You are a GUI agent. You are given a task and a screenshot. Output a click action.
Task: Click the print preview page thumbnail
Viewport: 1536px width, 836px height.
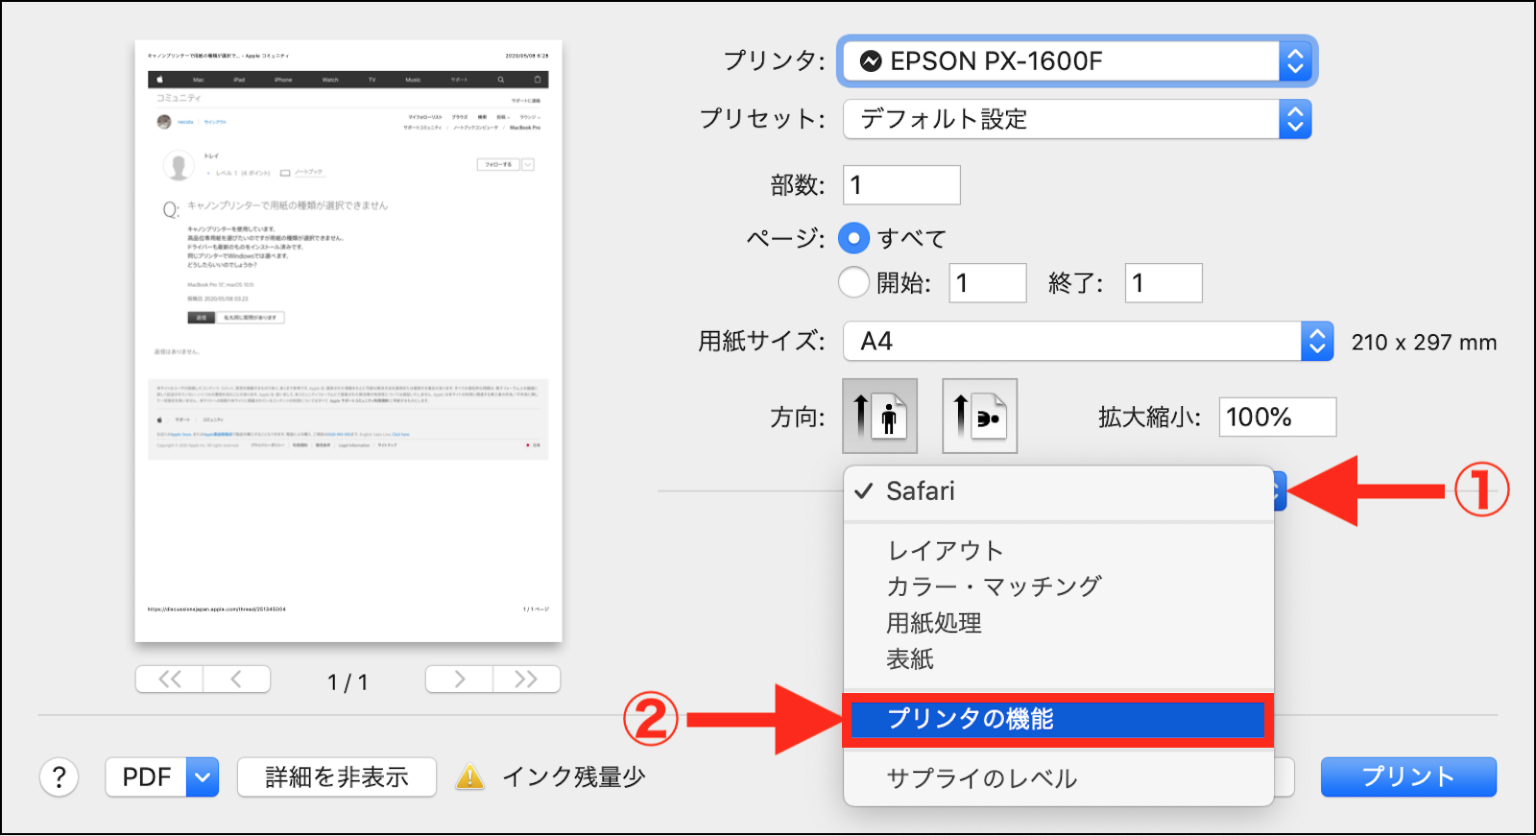point(348,341)
